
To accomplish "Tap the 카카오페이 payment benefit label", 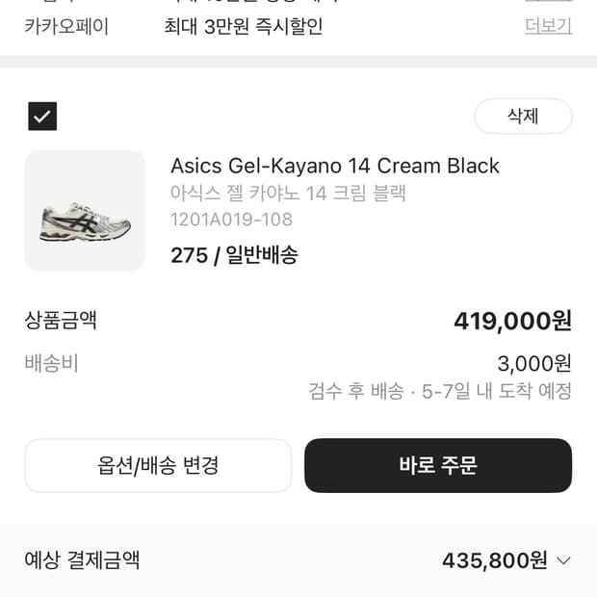I will pos(66,26).
